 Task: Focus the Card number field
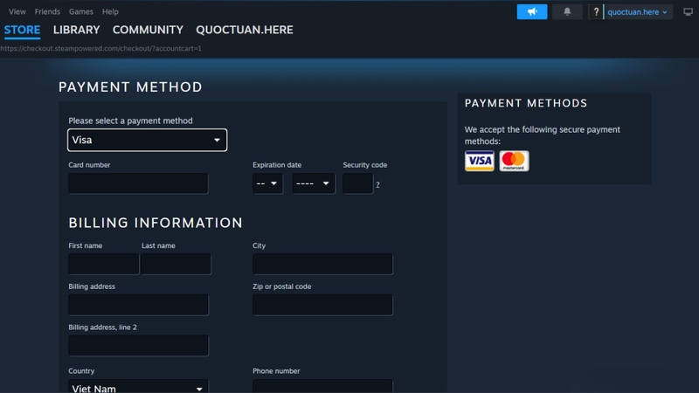[x=138, y=183]
